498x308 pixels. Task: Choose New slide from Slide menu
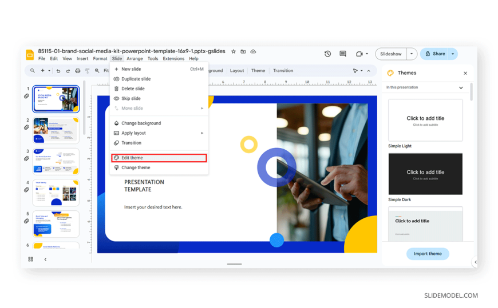pyautogui.click(x=159, y=69)
